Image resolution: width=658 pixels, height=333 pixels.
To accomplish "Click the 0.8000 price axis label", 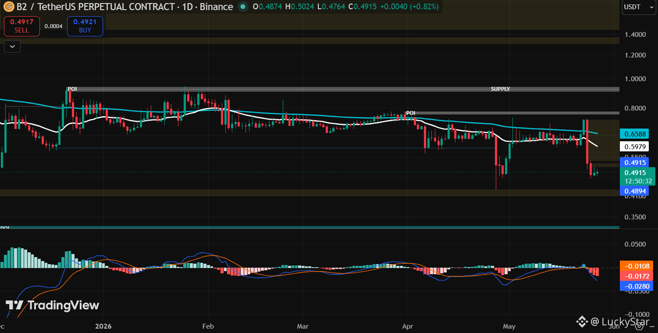I will pos(635,108).
